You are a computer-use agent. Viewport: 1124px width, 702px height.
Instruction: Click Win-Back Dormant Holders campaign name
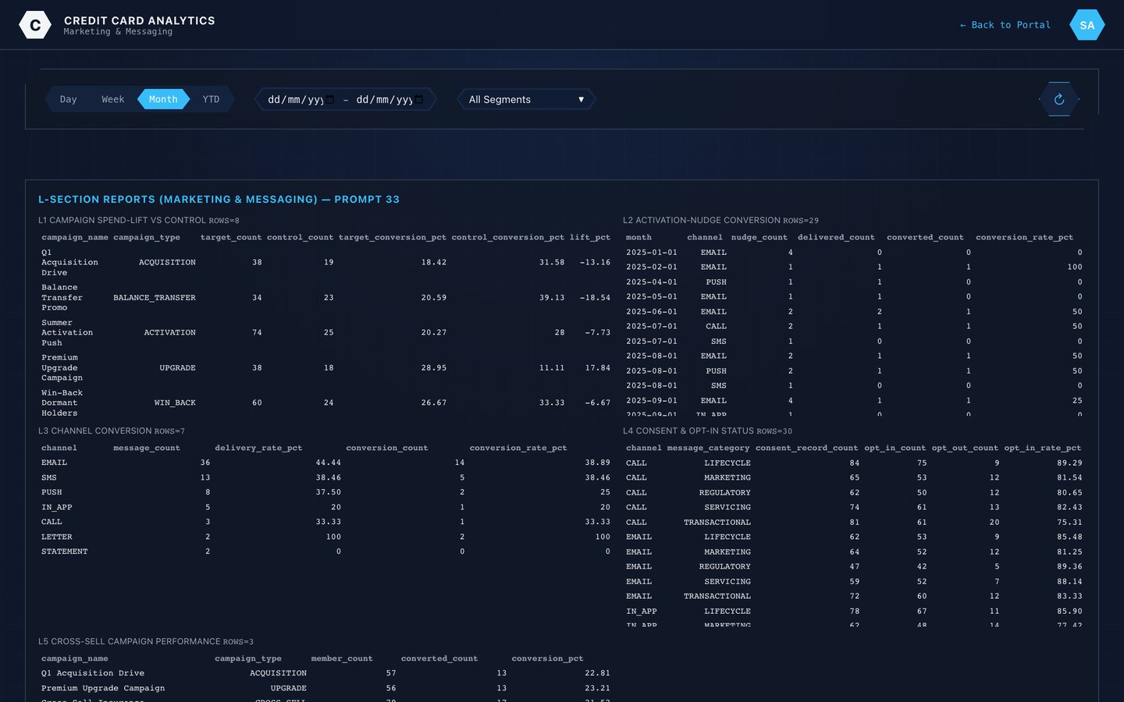pos(62,403)
